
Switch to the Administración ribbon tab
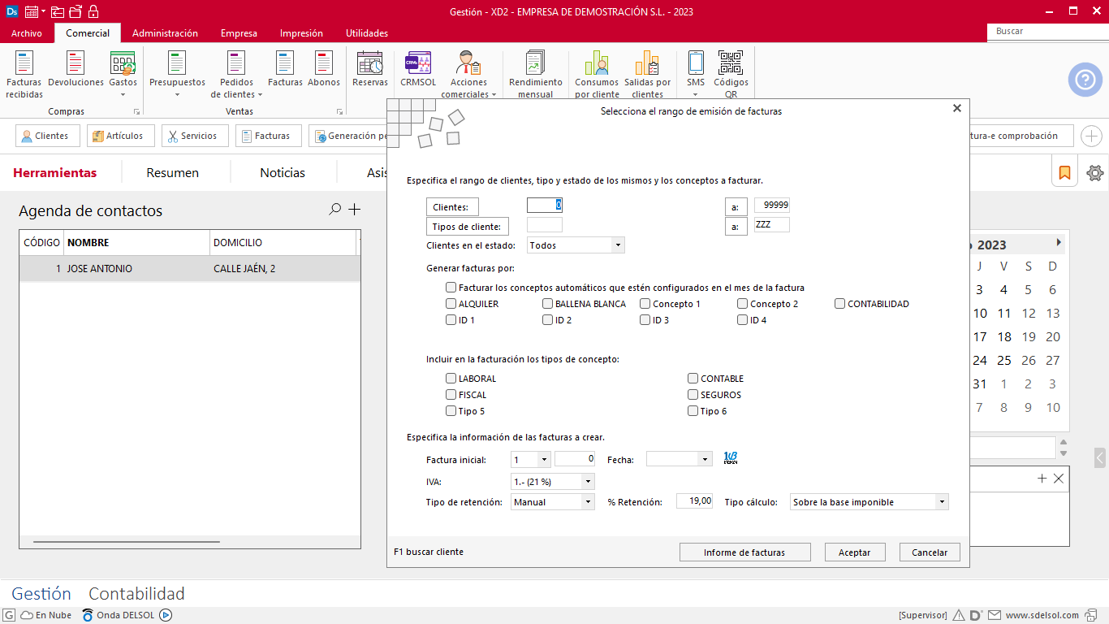click(x=165, y=33)
